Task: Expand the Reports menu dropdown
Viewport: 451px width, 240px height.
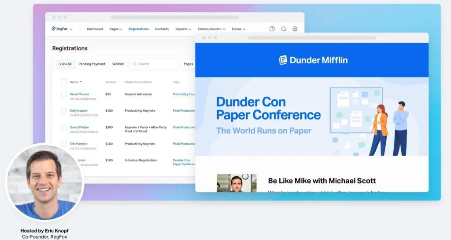Action: click(x=190, y=29)
